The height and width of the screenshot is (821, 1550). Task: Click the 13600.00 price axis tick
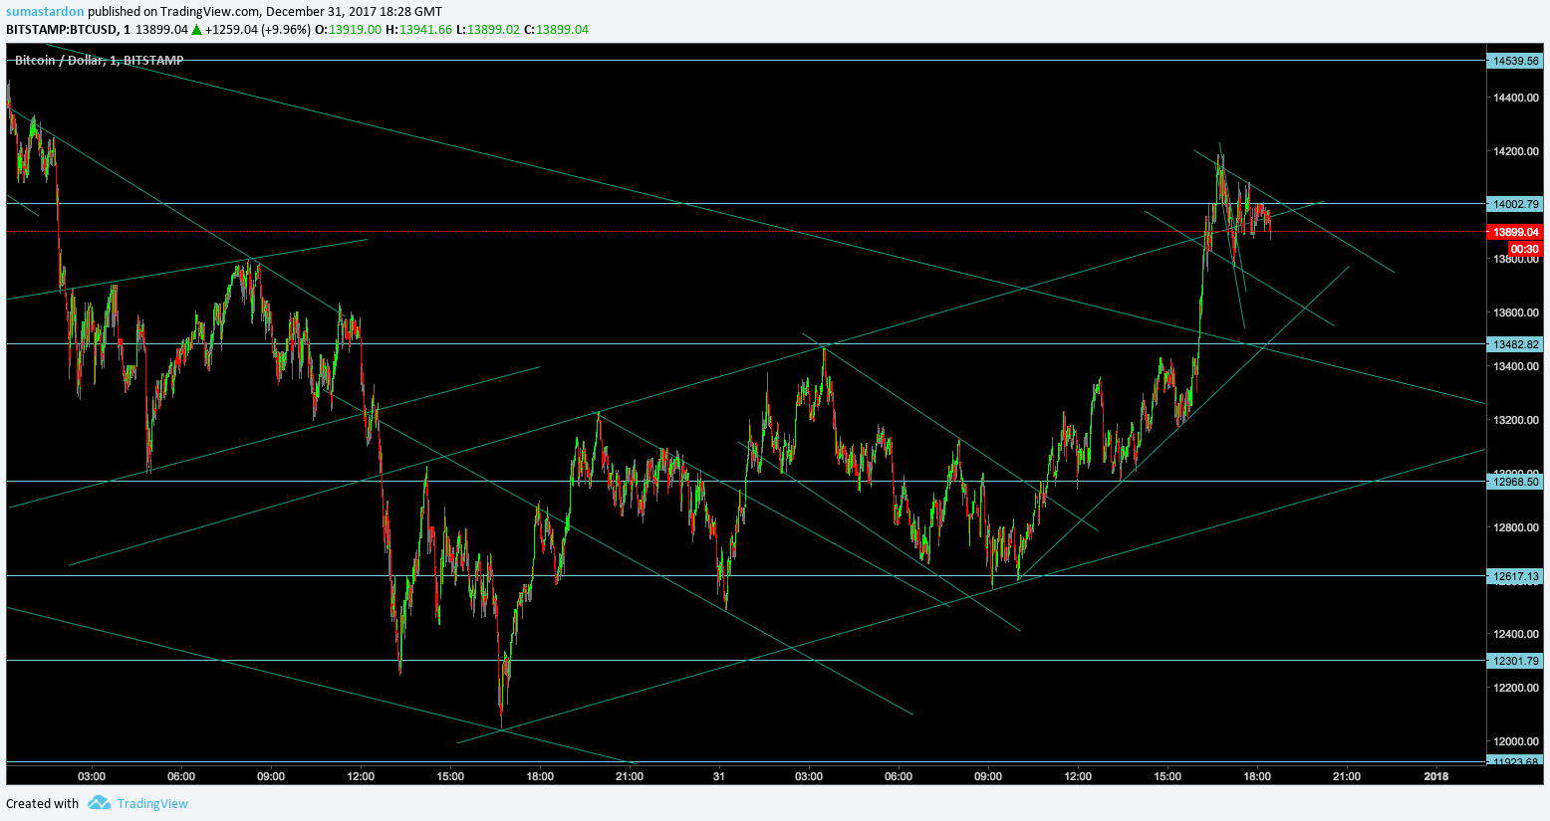click(1515, 312)
